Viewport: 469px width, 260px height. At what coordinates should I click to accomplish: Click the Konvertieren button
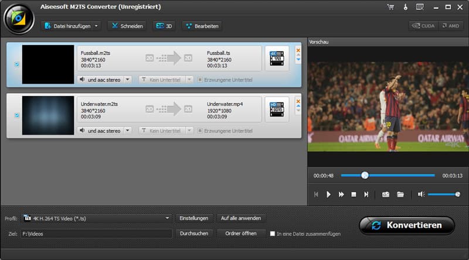(x=407, y=225)
